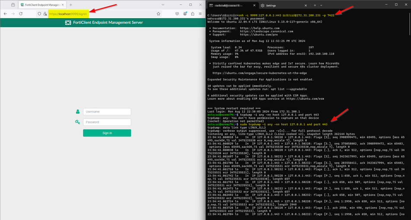Image resolution: width=411 pixels, height=220 pixels.
Task: Expand the list all tabs chevron
Action: [163, 5]
